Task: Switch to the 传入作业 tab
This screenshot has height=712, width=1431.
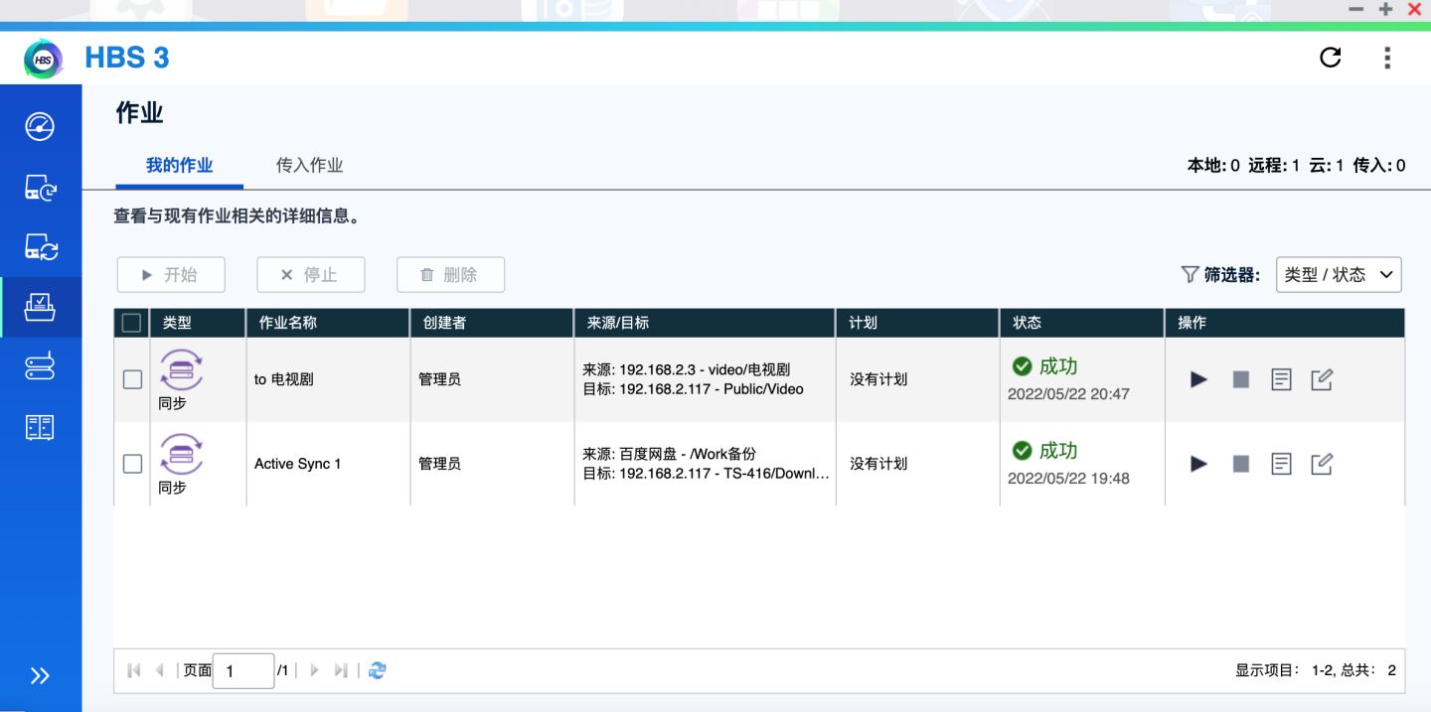Action: [x=308, y=165]
